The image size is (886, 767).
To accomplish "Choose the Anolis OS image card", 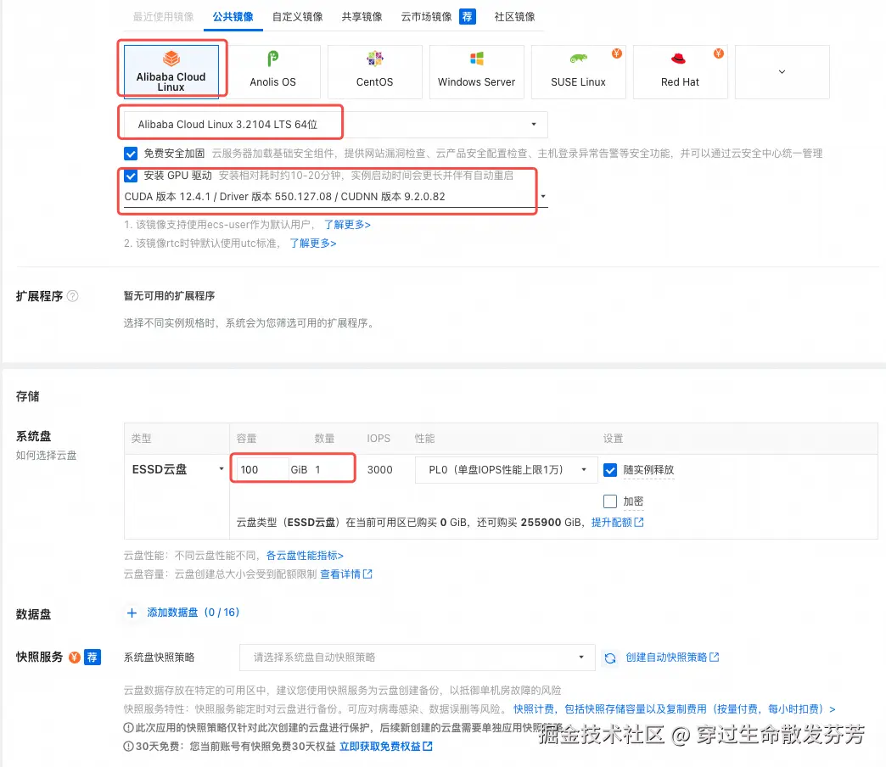I will point(273,72).
